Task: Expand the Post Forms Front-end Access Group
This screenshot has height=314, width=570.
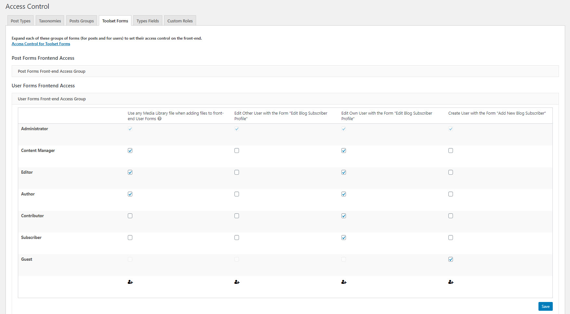Action: pyautogui.click(x=51, y=71)
